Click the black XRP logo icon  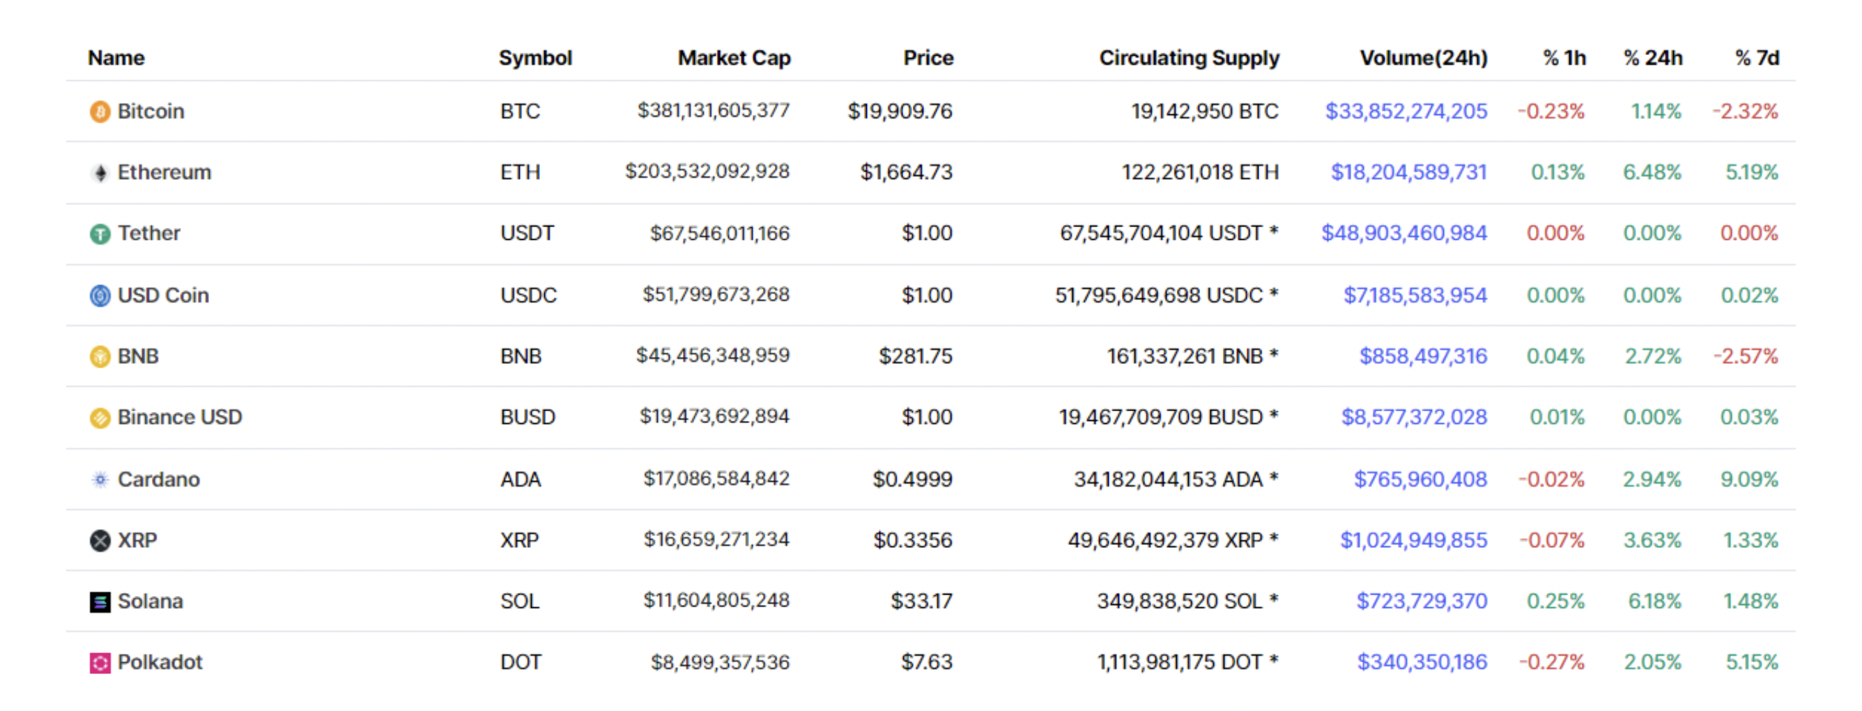pos(100,540)
